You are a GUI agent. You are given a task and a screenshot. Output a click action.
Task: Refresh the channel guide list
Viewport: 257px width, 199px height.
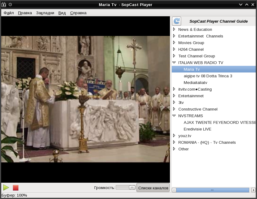(x=177, y=21)
